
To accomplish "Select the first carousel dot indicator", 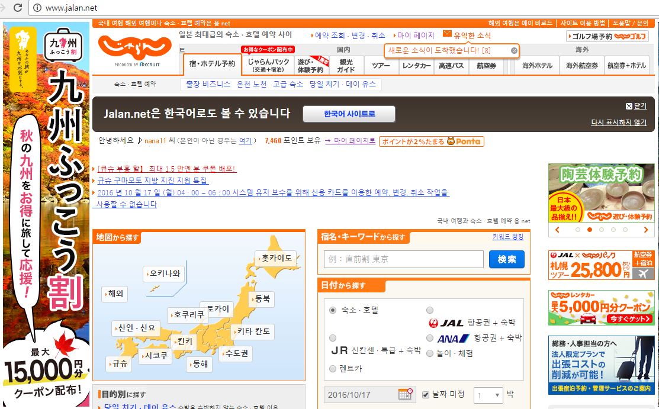I will (578, 230).
